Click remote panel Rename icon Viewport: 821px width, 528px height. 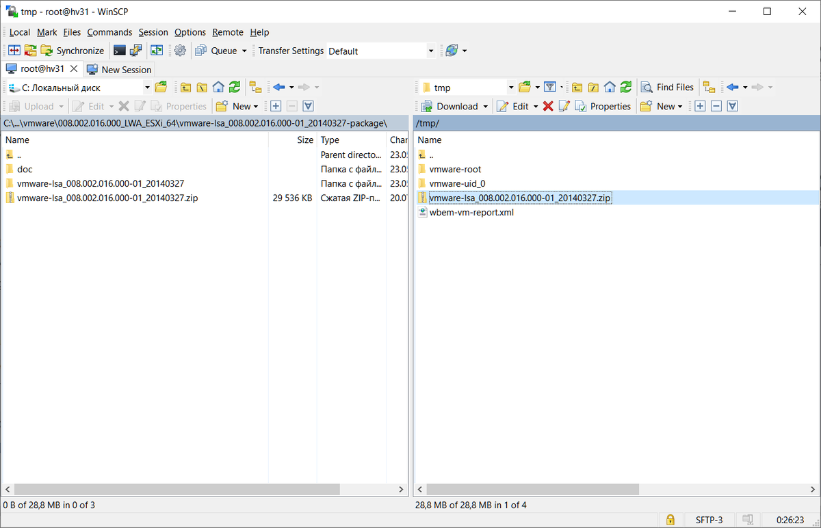point(564,106)
